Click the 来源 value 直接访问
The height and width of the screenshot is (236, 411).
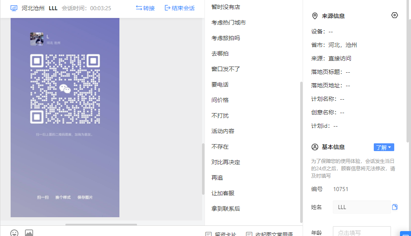click(x=340, y=59)
